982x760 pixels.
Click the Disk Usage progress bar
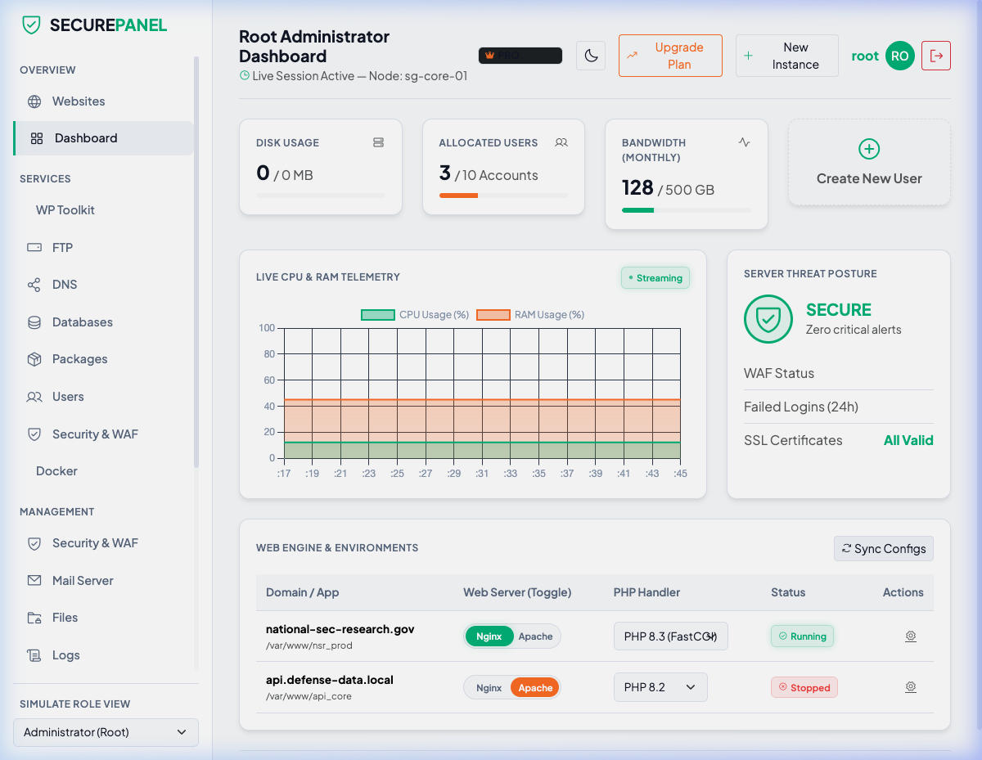tap(320, 196)
